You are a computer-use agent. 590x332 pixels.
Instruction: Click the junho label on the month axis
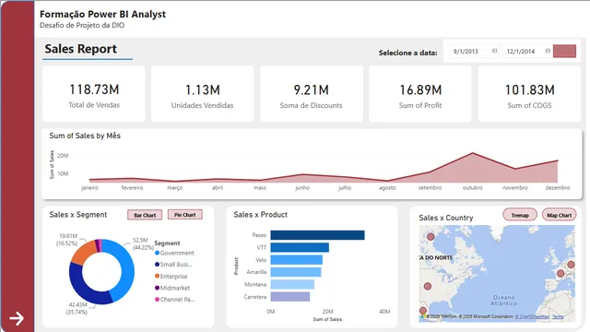click(302, 187)
